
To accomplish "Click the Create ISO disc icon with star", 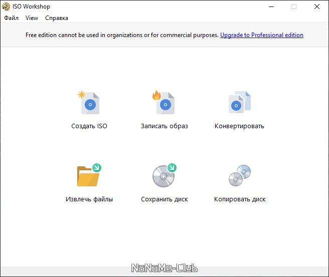I will [89, 103].
